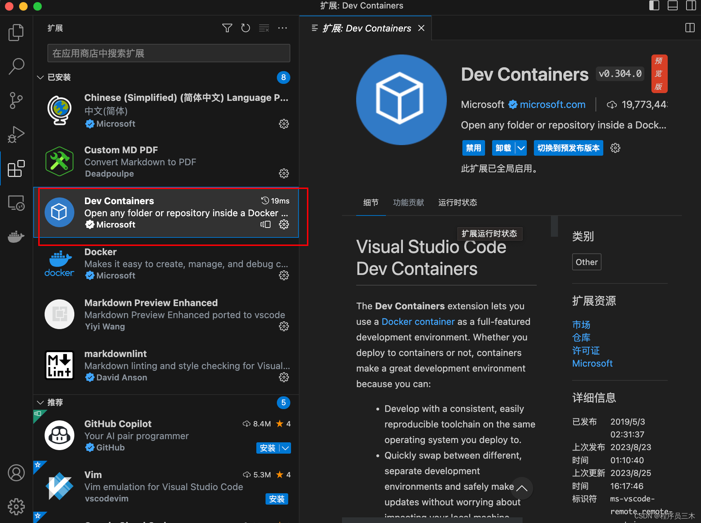This screenshot has height=523, width=701.
Task: Open gear menu for Dev Containers row
Action: tap(284, 224)
